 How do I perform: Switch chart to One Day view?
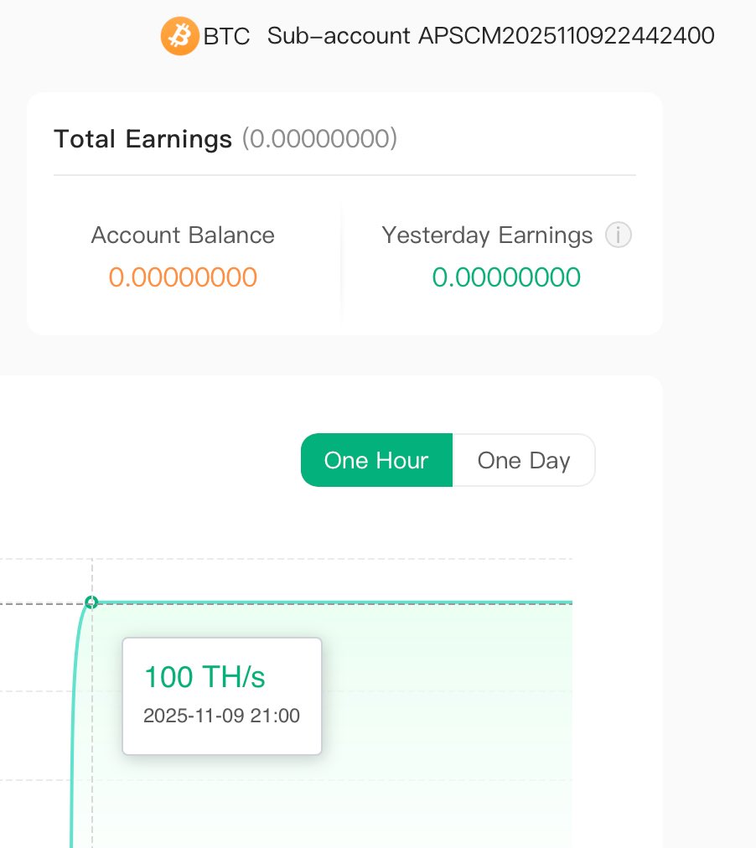pyautogui.click(x=524, y=460)
